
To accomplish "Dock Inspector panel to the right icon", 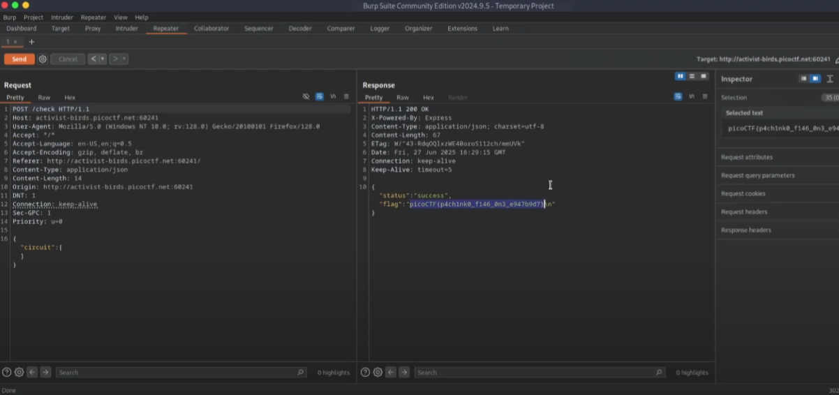I will pyautogui.click(x=815, y=79).
